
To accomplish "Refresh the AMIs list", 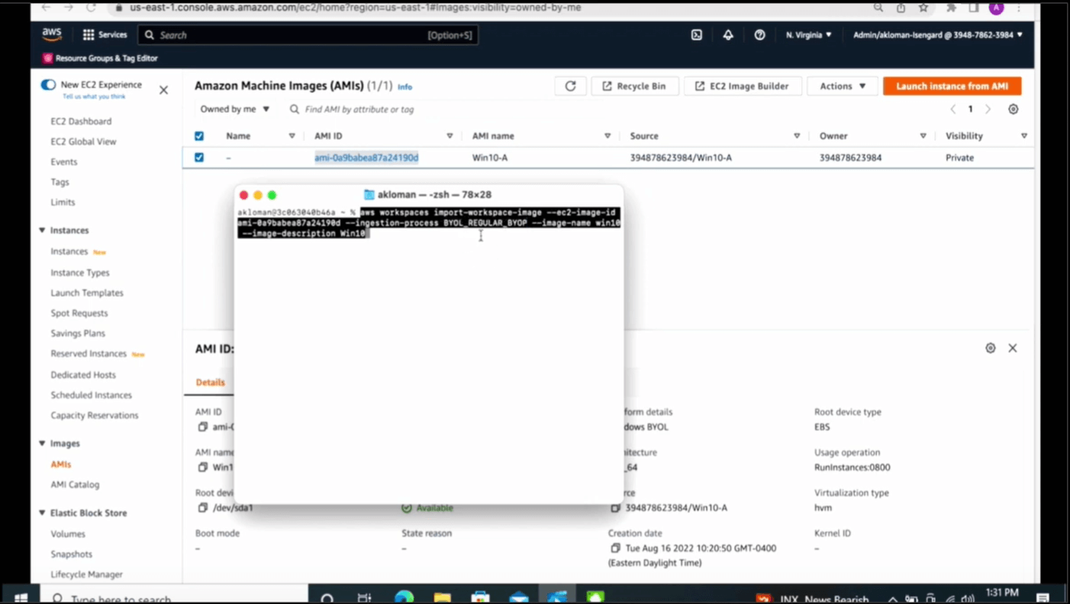I will tap(570, 85).
